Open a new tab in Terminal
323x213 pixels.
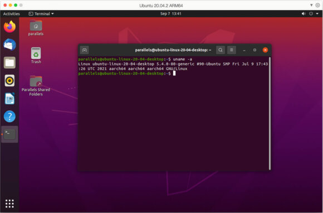click(x=85, y=50)
